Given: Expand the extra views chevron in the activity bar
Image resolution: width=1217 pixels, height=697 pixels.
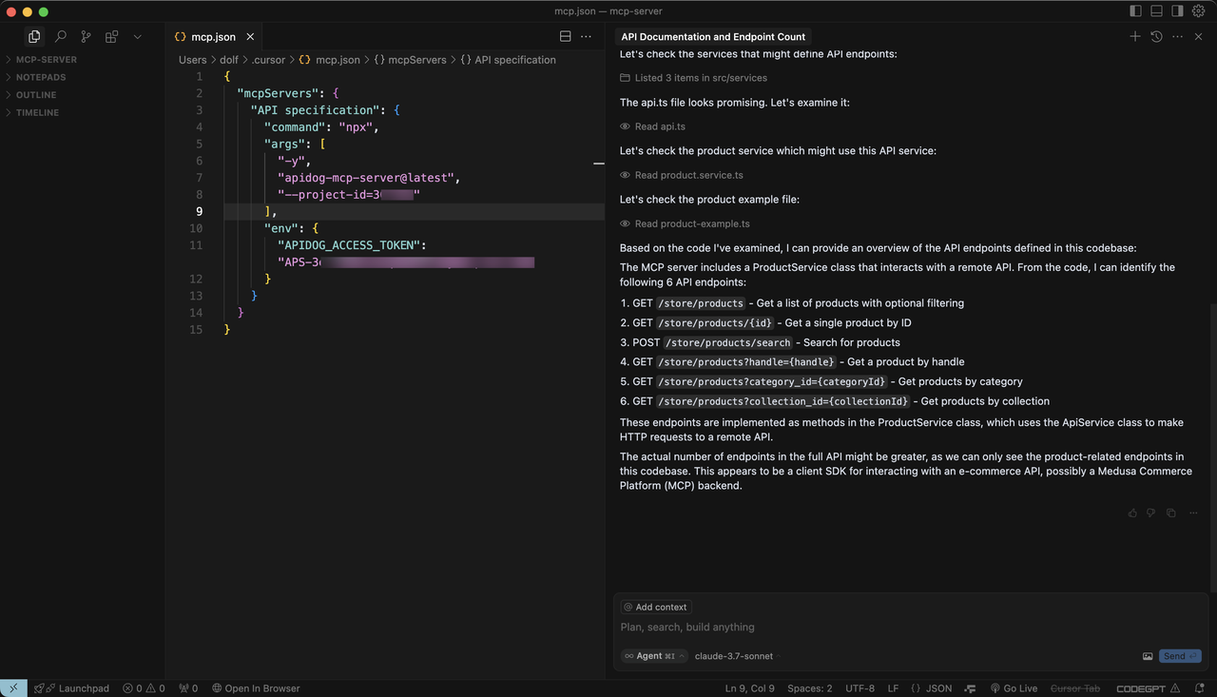Looking at the screenshot, I should click(x=137, y=36).
